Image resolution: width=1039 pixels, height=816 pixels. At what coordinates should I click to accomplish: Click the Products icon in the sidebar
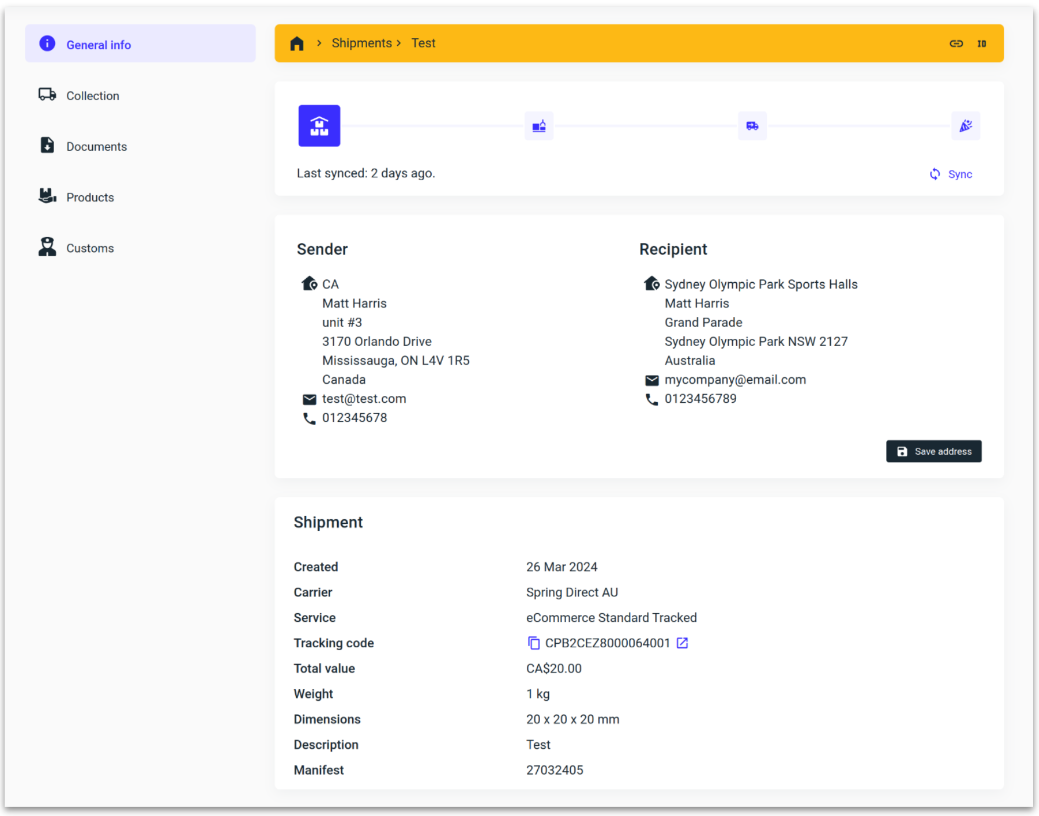(46, 196)
